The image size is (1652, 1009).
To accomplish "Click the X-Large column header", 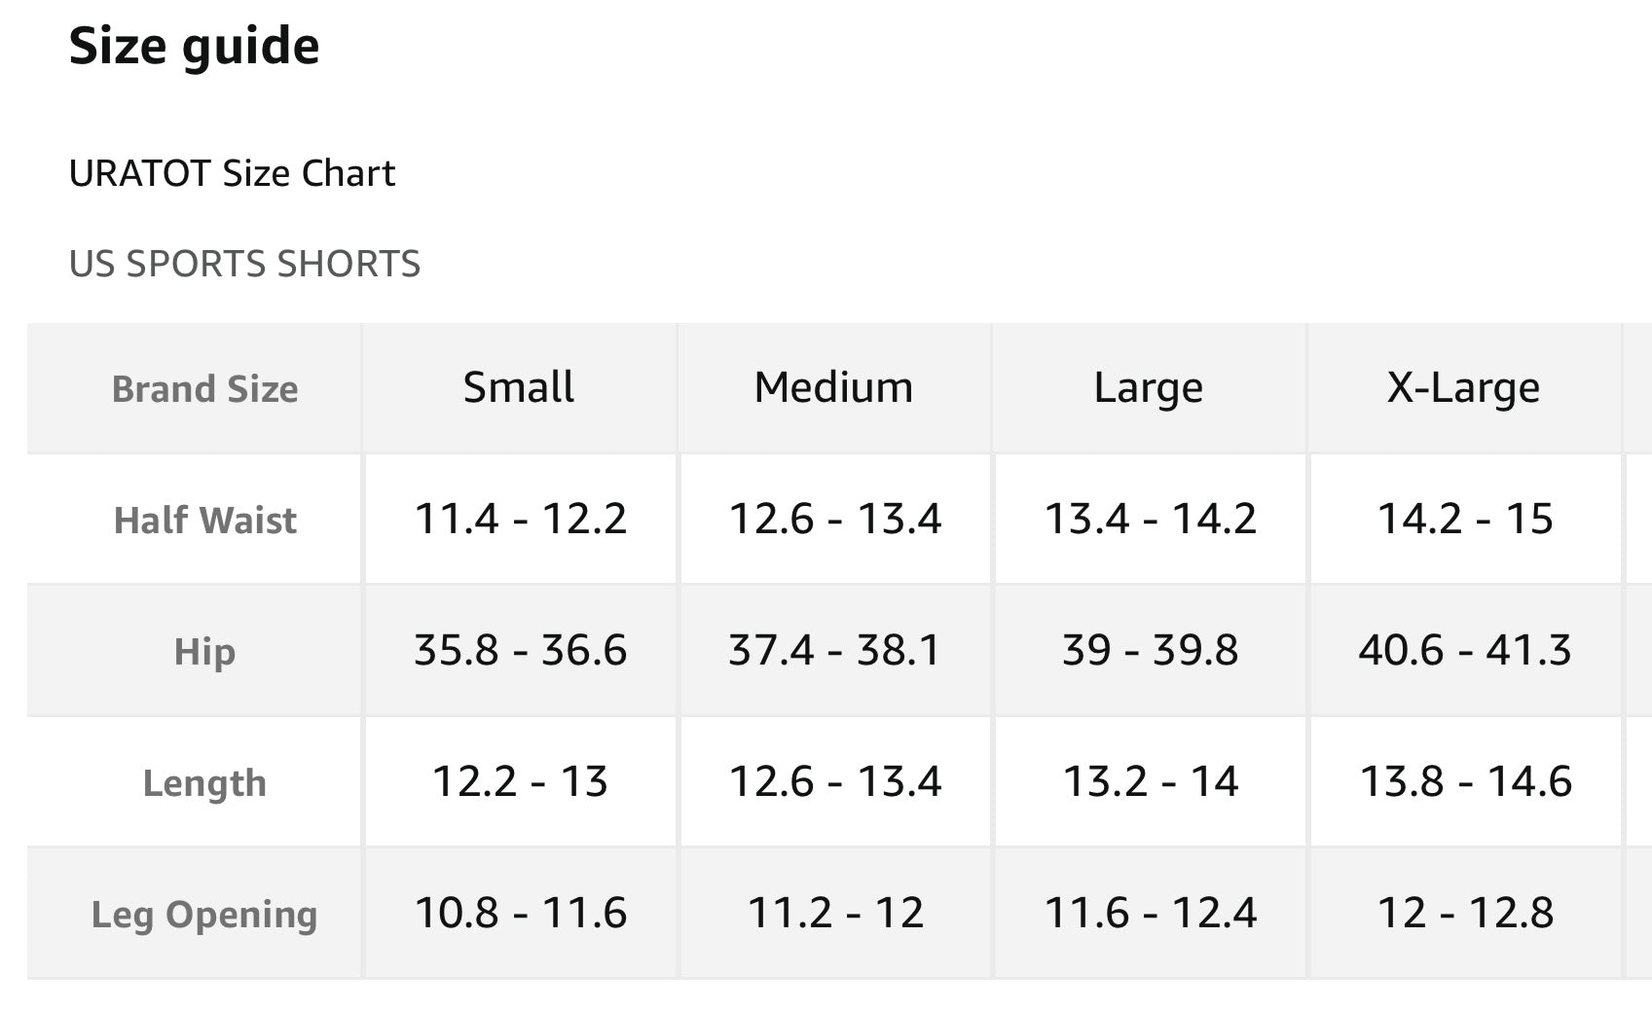I will click(1463, 387).
